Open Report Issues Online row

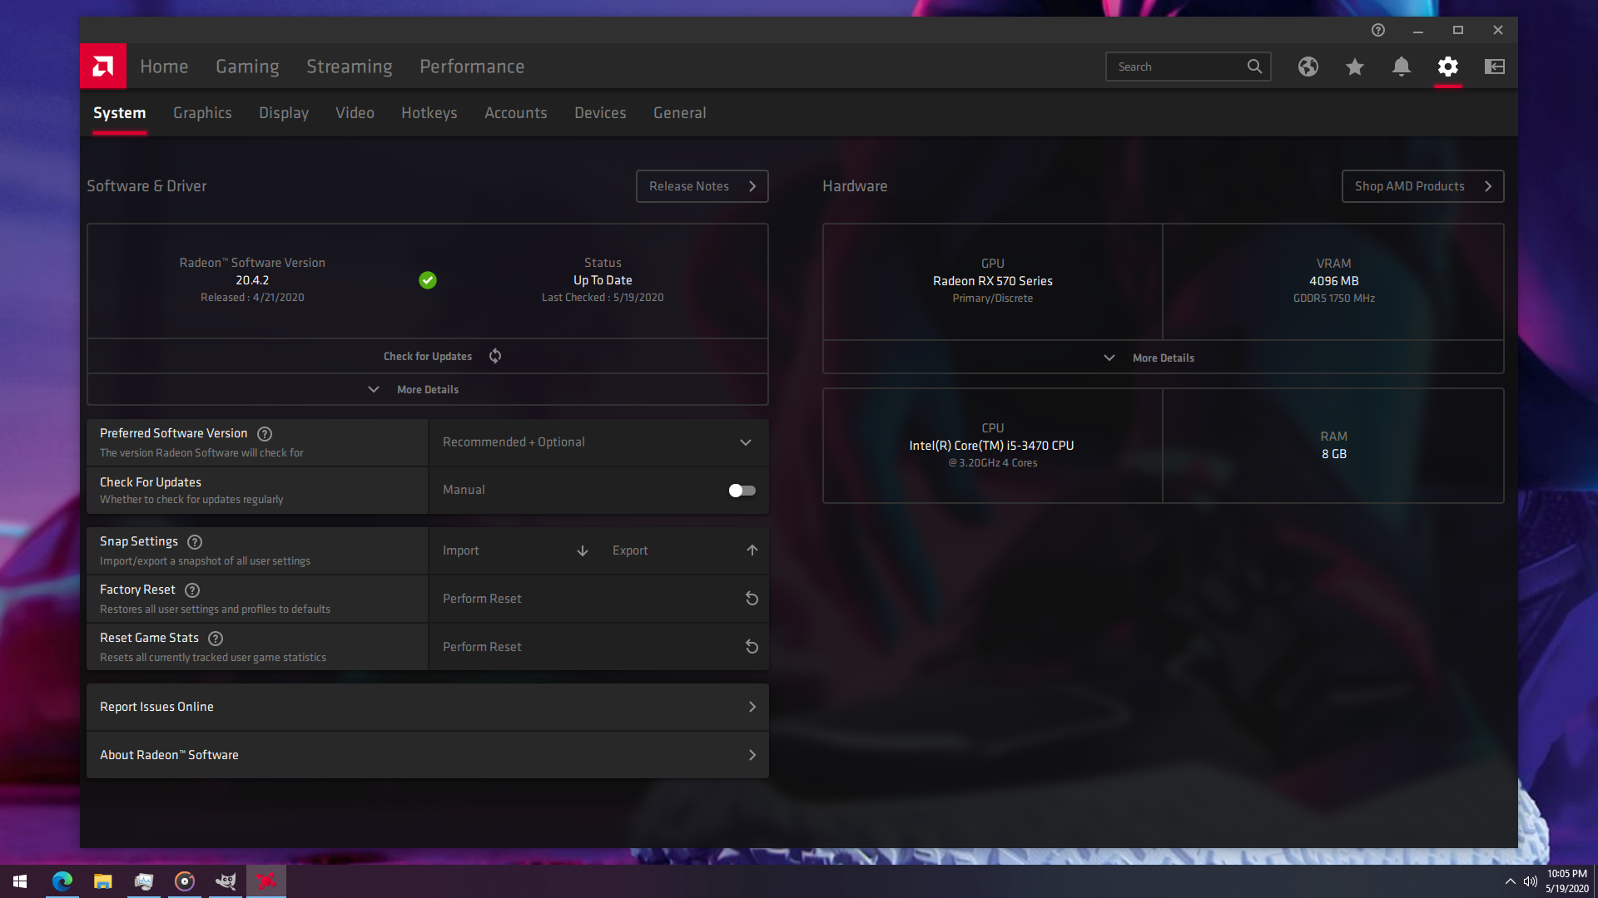428,707
